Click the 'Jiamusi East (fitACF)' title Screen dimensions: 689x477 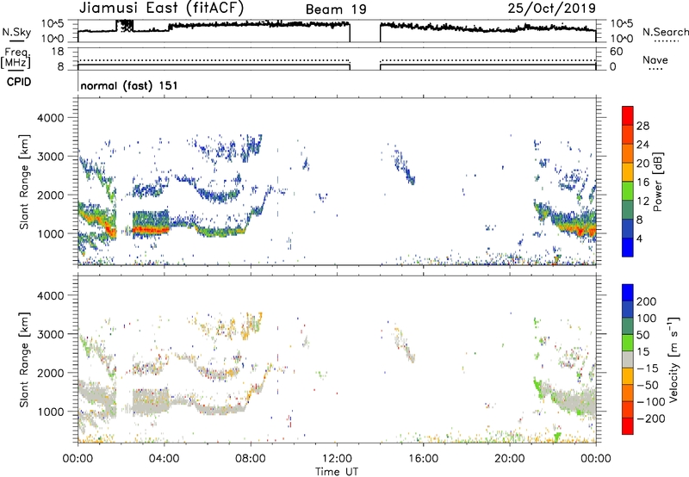pyautogui.click(x=161, y=8)
